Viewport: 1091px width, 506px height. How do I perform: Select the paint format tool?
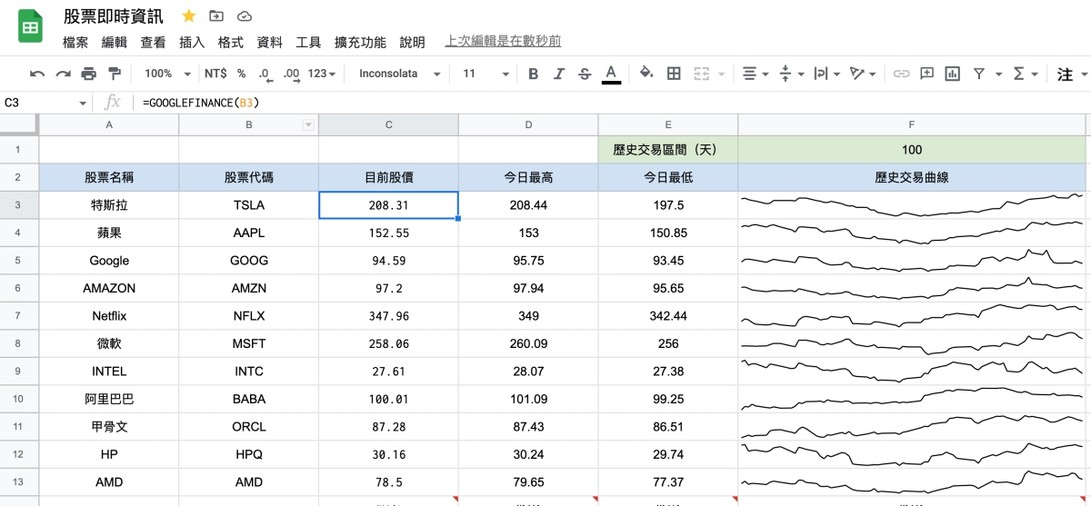click(115, 74)
